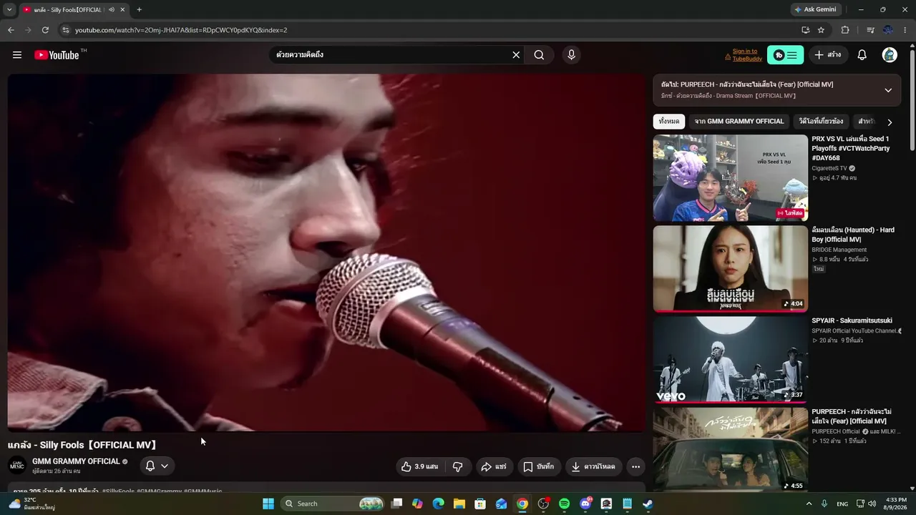Image resolution: width=916 pixels, height=515 pixels.
Task: Open Microsoft Edge from the taskbar
Action: coord(438,504)
